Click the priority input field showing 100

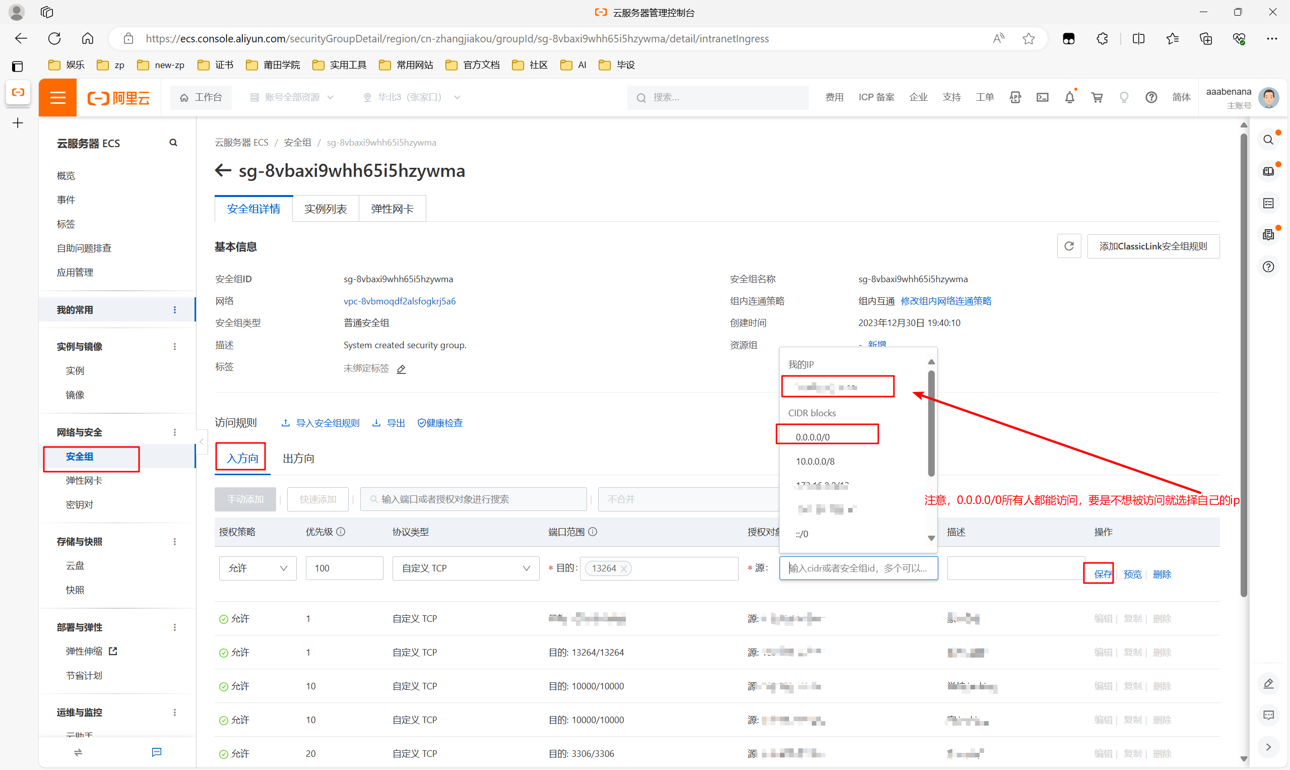tap(344, 568)
